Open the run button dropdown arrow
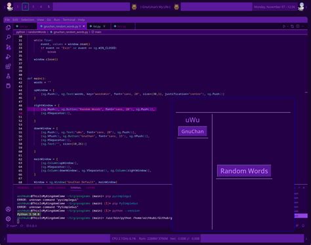 pyautogui.click(x=287, y=26)
